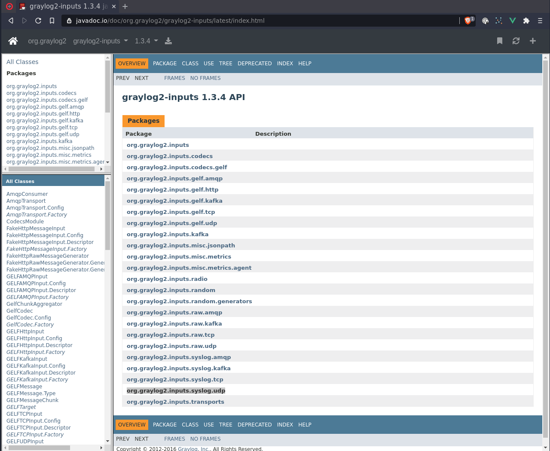This screenshot has height=451, width=550.
Task: Open org.graylog2.inputs.transports in table
Action: [x=175, y=402]
